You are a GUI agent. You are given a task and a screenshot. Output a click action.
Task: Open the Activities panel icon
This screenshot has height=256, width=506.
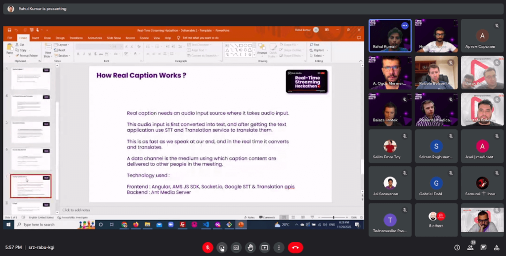click(x=497, y=247)
